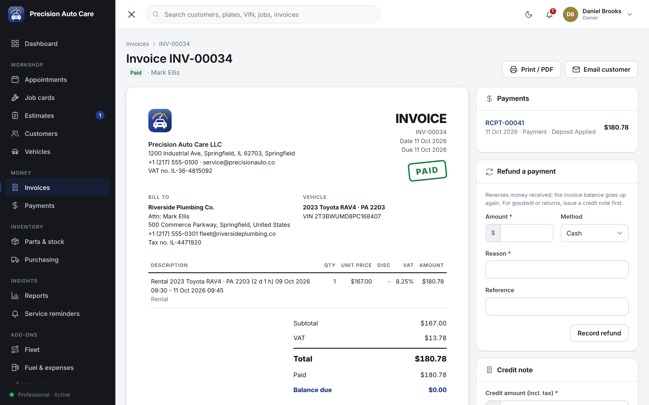The height and width of the screenshot is (405, 649).
Task: Open the Vehicles list
Action: (x=58, y=151)
